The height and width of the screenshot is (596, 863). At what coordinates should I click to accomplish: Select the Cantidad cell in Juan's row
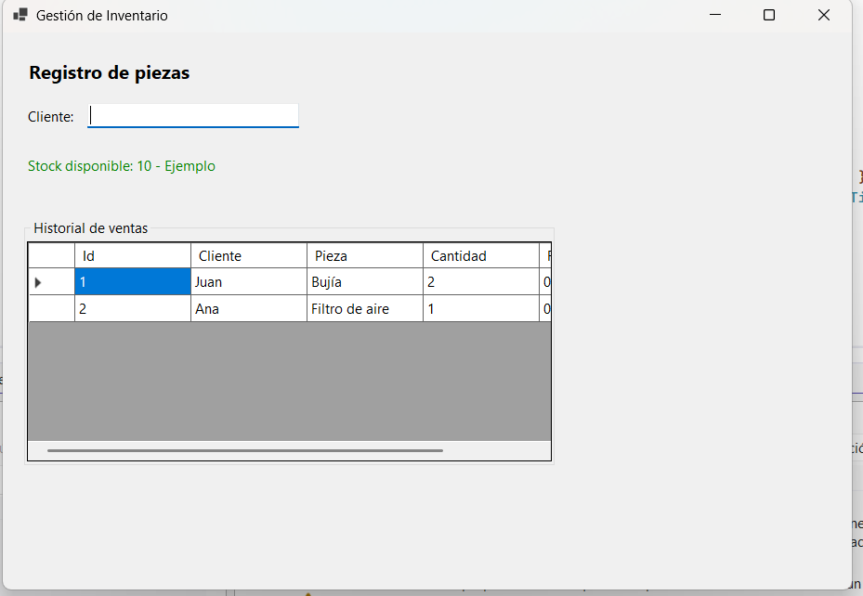pyautogui.click(x=480, y=282)
